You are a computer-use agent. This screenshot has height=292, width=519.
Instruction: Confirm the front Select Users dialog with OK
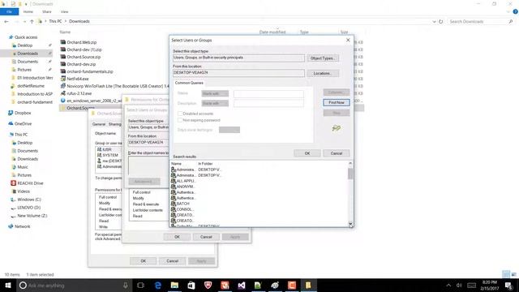coord(307,153)
